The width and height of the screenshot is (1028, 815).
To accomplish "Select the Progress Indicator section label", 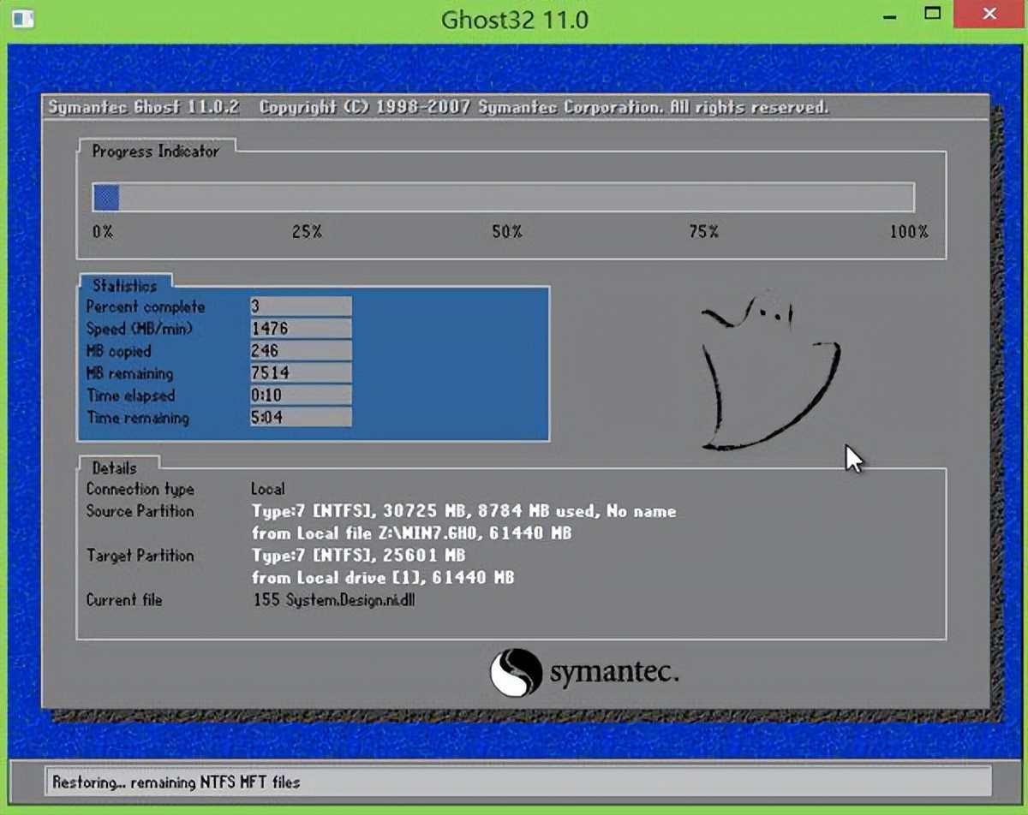I will tap(156, 152).
